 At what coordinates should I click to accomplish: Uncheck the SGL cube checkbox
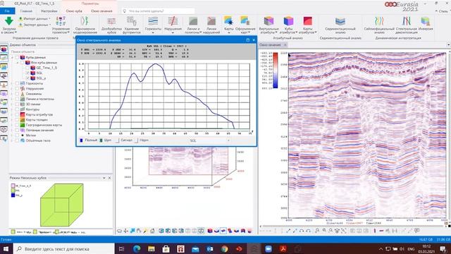(27, 73)
